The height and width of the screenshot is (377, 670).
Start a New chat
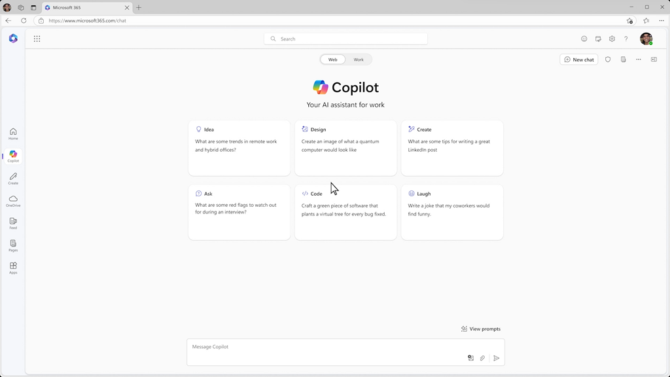[x=579, y=60]
